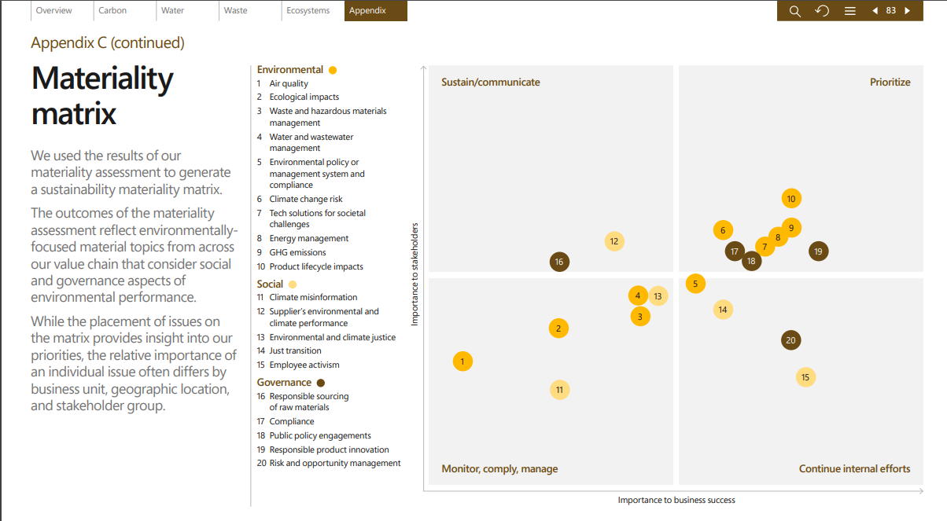Screen dimensions: 947x521
Task: Click the Environmental legend yellow dot
Action: click(x=333, y=70)
